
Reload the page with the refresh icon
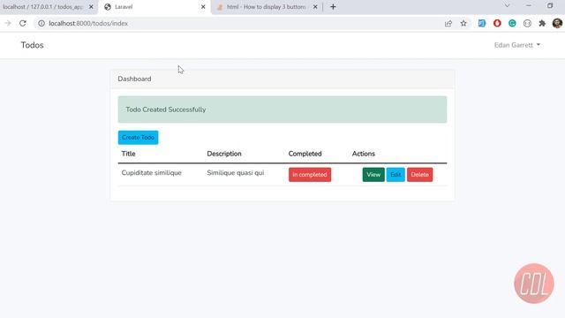[23, 24]
